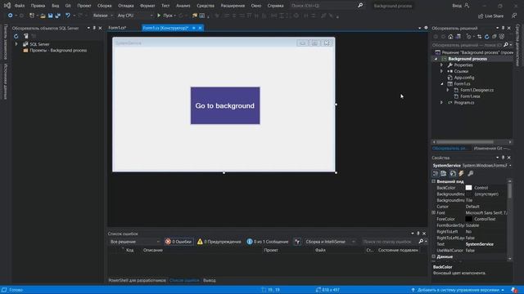Click the pending changes filter clock icon
This screenshot has width=524, height=294.
click(469, 37)
